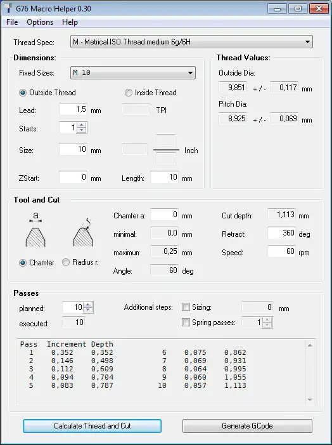
Task: Click the Chamfer a input field
Action: tap(164, 215)
